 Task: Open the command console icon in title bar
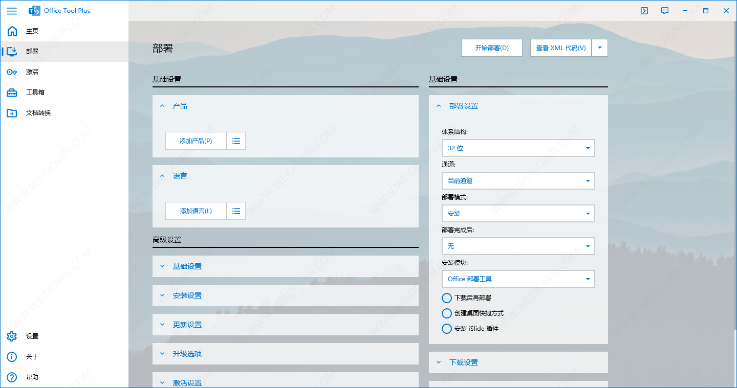644,11
